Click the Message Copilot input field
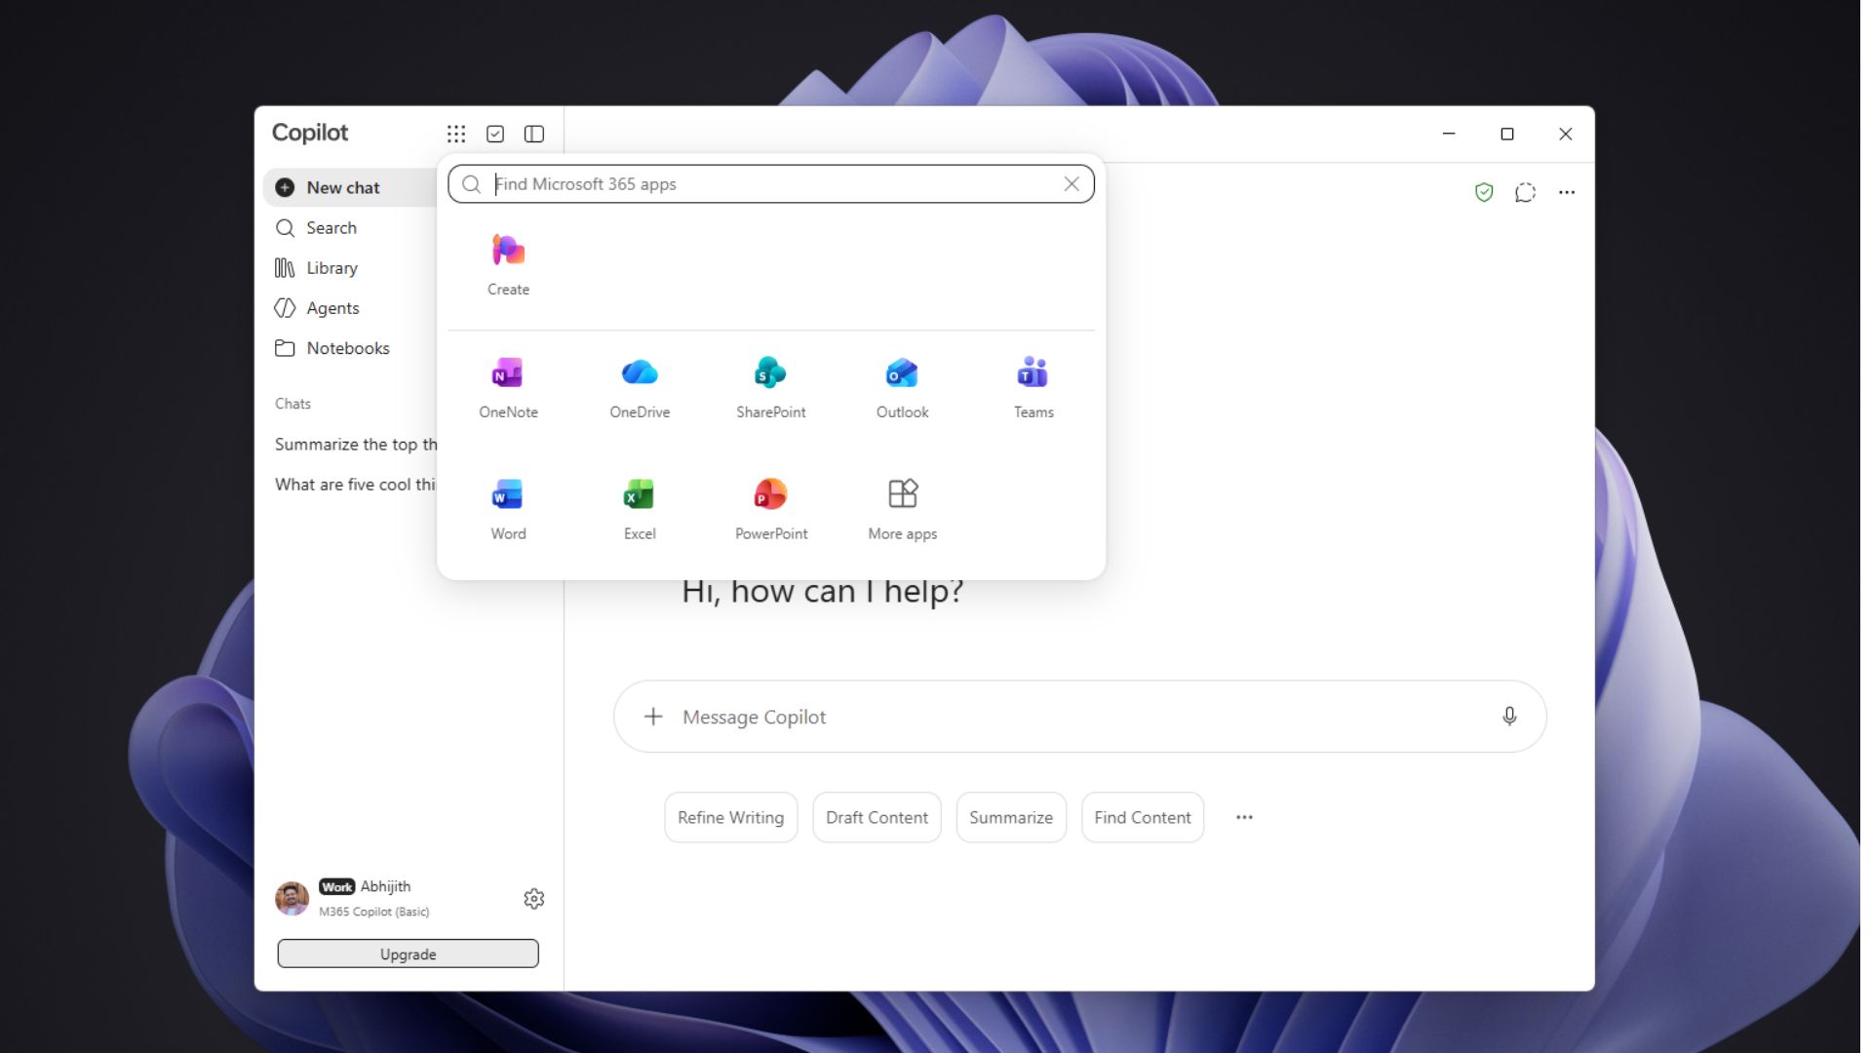1872x1053 pixels. 1079,717
